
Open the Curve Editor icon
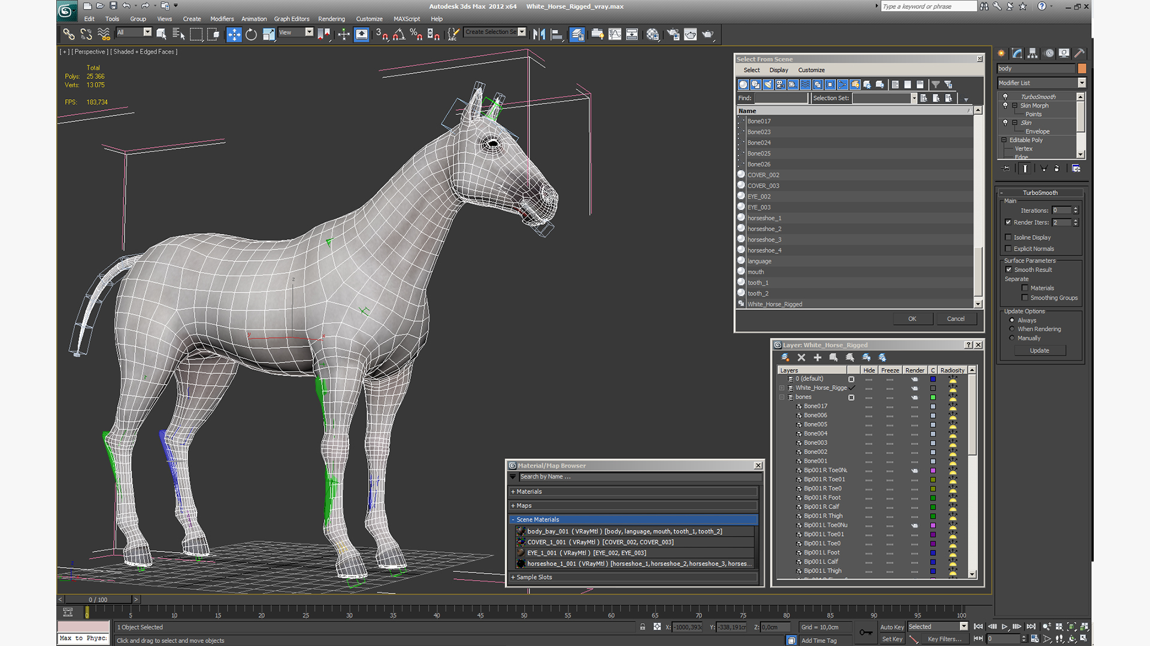[615, 34]
